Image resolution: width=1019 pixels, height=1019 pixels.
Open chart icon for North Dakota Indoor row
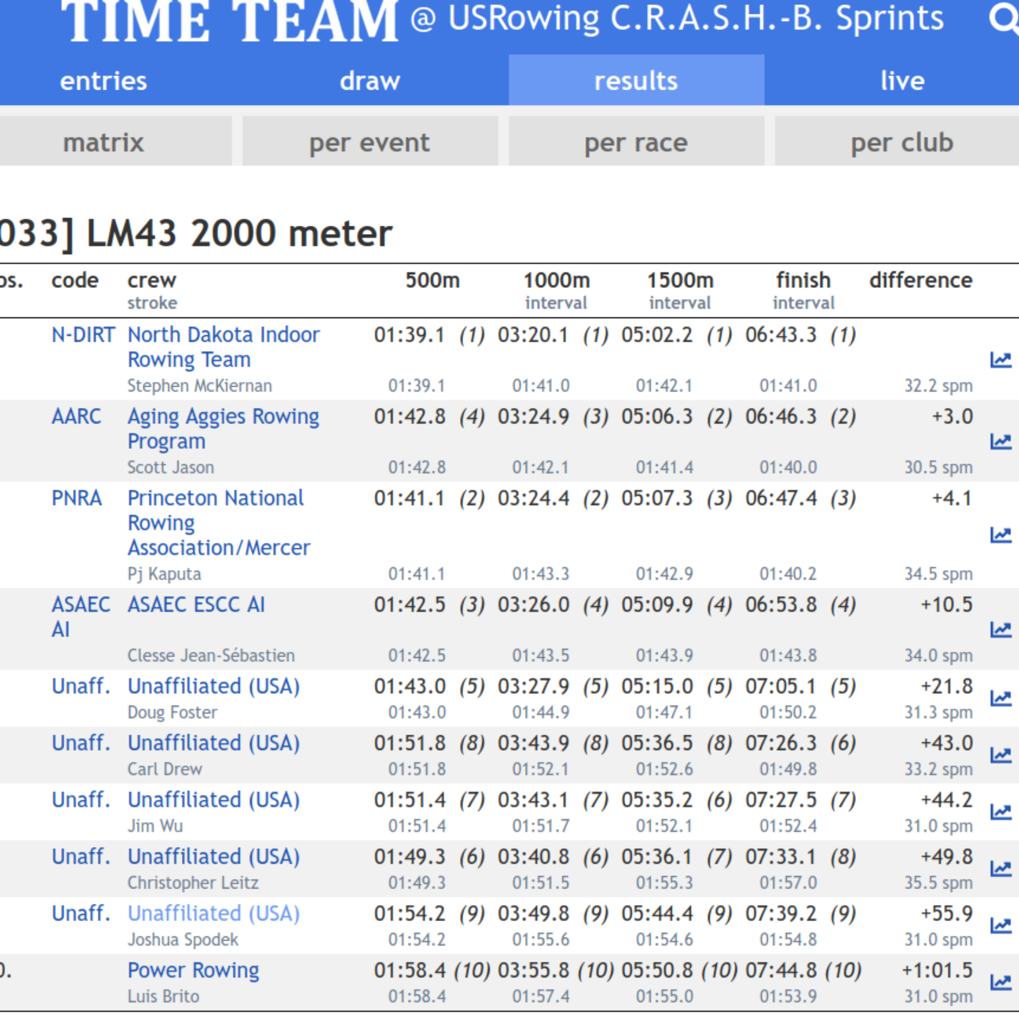[x=1001, y=360]
